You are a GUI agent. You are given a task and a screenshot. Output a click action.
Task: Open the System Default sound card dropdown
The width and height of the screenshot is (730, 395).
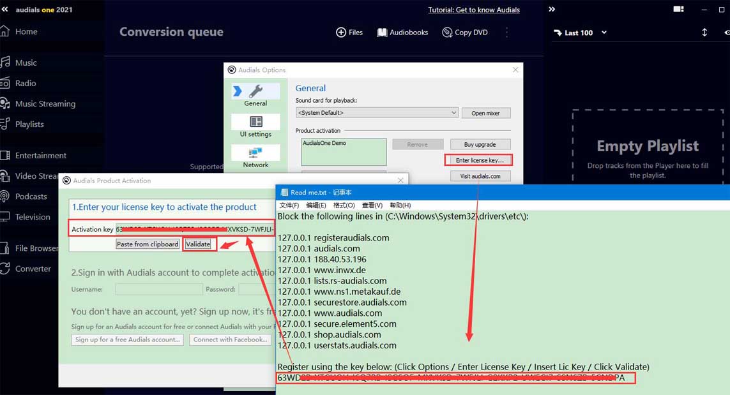(x=377, y=112)
